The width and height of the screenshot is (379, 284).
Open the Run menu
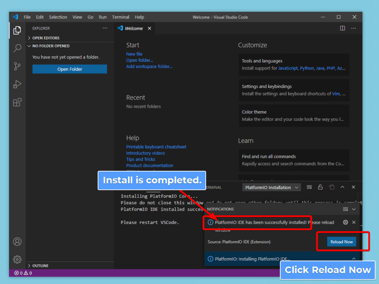(x=103, y=17)
